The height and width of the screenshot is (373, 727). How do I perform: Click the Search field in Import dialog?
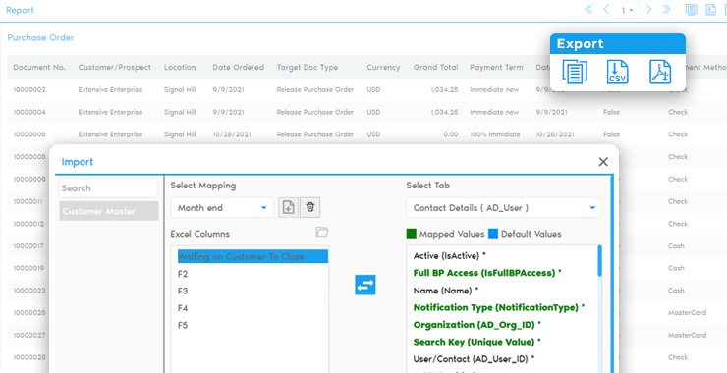click(108, 188)
